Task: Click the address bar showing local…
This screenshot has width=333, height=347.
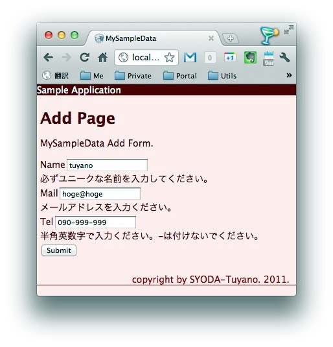Action: [x=146, y=58]
